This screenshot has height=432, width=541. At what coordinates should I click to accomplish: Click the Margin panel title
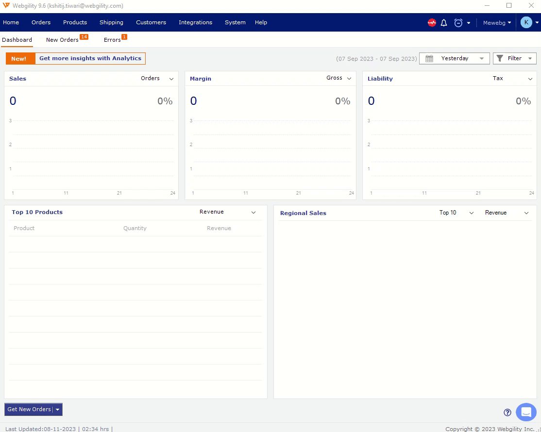201,79
